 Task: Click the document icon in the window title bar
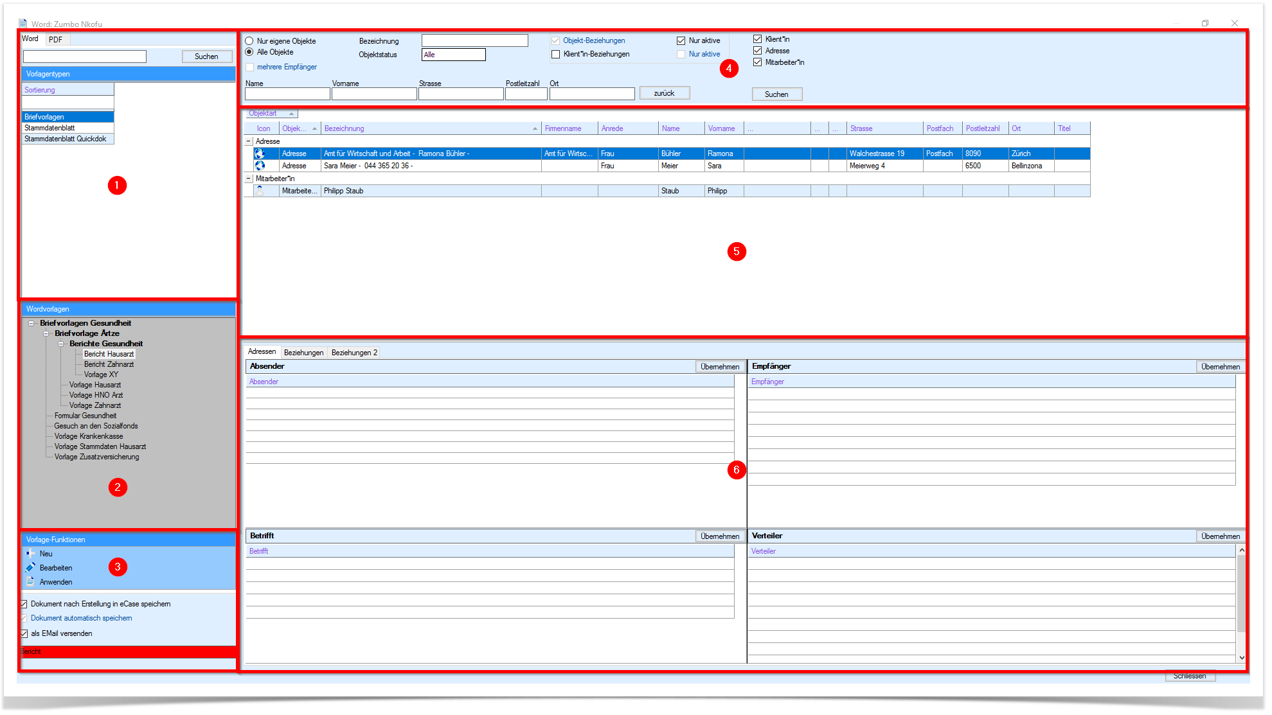pos(23,24)
